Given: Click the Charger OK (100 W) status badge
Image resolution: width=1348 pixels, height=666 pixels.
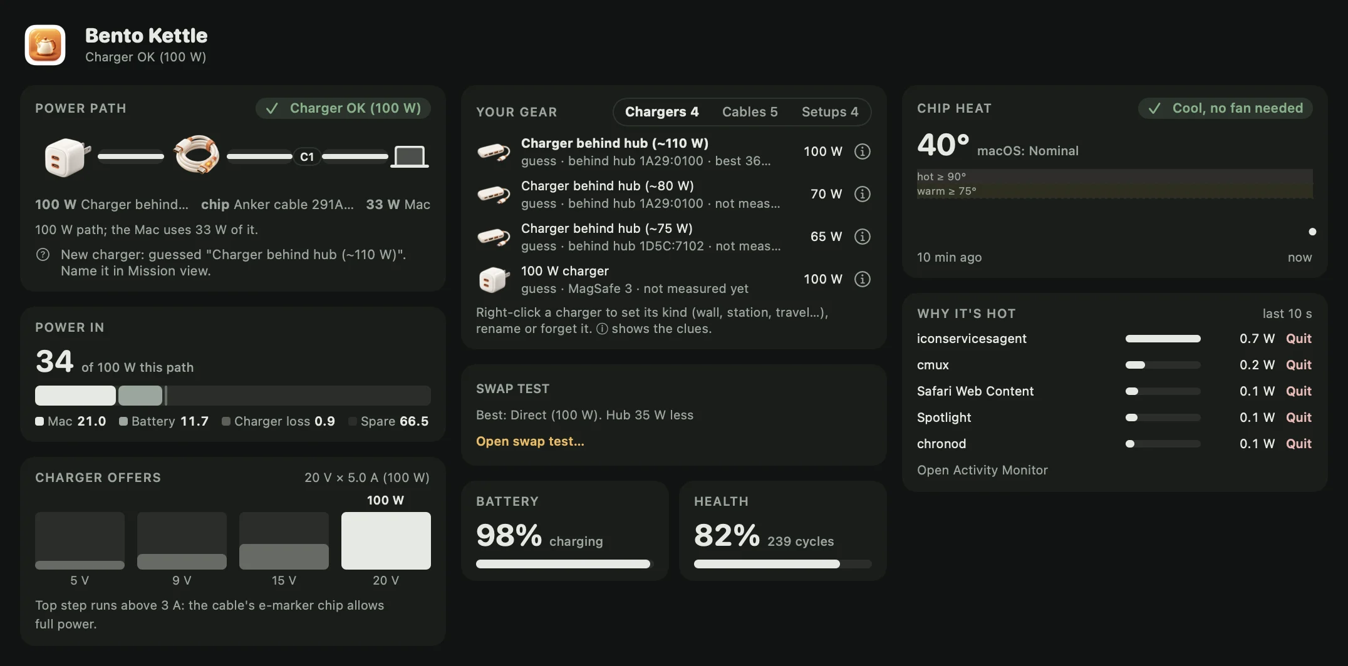Looking at the screenshot, I should pyautogui.click(x=343, y=108).
